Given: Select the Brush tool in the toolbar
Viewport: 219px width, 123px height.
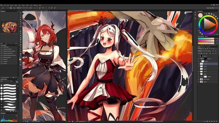Looking at the screenshot, I should [21, 29].
